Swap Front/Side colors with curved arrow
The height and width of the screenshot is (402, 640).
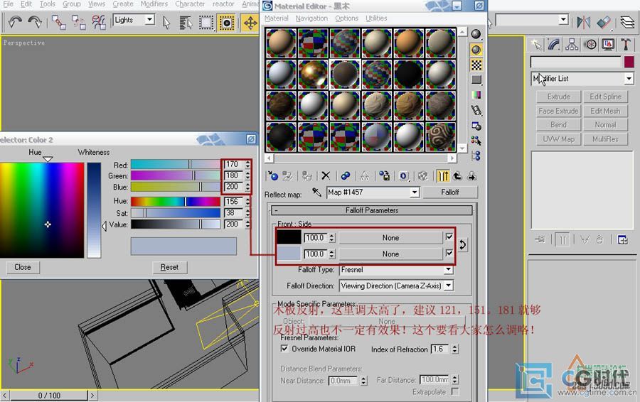(462, 244)
